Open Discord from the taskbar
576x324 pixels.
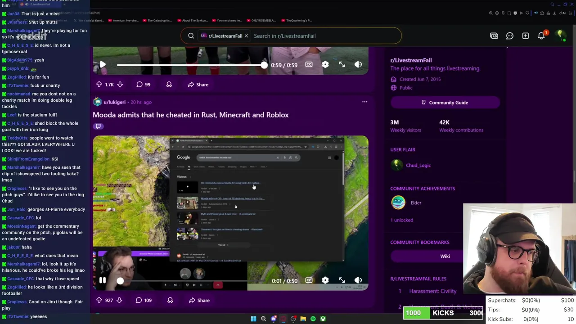[x=274, y=319]
